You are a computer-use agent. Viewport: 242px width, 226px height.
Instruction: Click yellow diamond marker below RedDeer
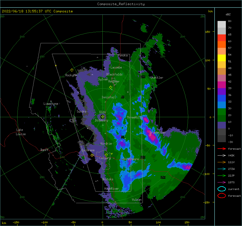point(111,87)
